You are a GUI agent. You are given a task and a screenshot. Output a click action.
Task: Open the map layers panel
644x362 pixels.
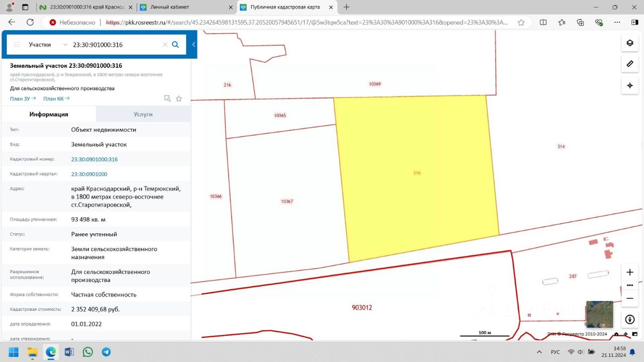click(629, 43)
